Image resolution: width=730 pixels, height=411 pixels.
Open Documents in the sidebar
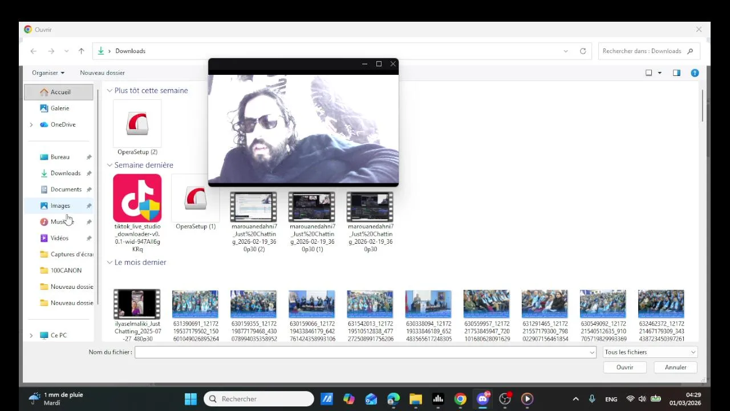(66, 190)
